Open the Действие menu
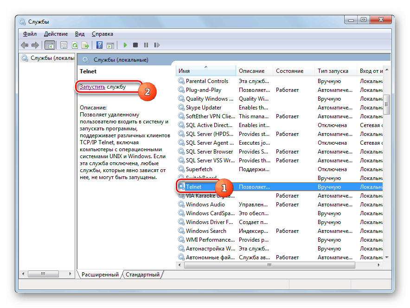410x308 pixels. coord(56,33)
